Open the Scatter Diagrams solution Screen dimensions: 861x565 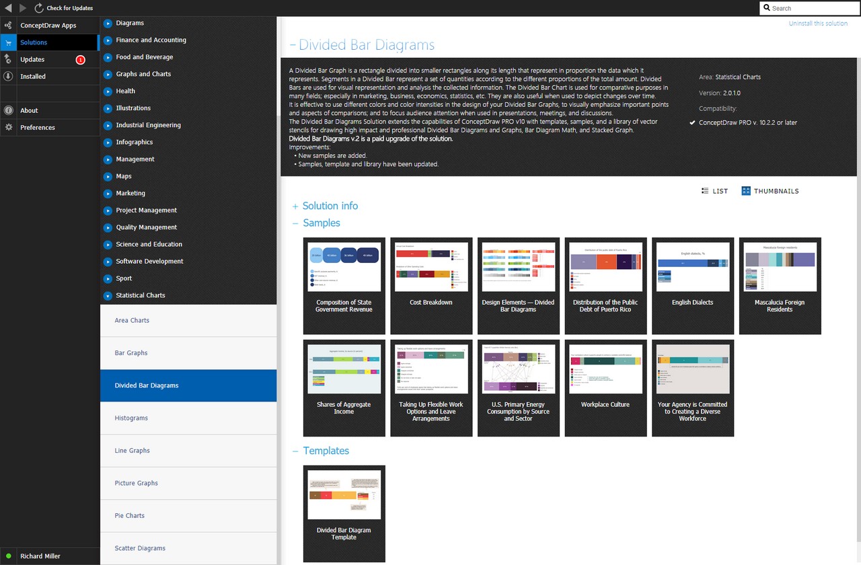point(188,548)
